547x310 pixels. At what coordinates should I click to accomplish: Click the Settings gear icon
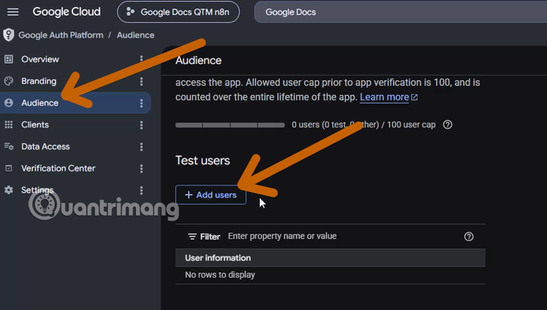click(9, 190)
